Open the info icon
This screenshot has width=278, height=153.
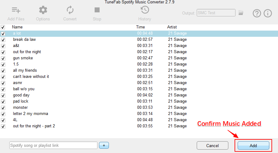[268, 13]
